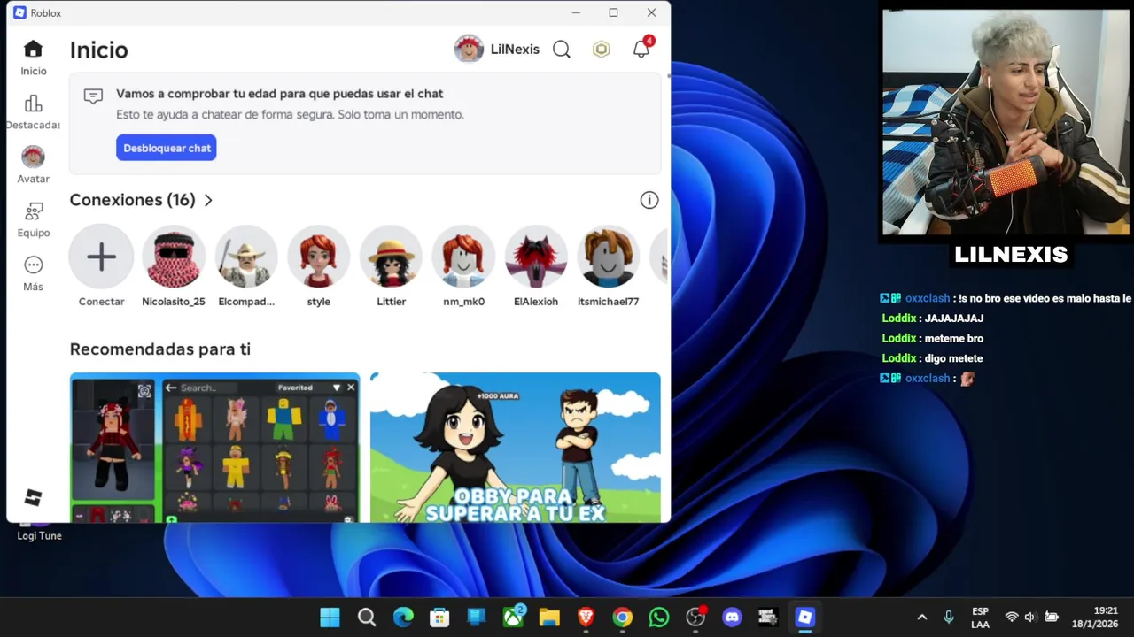The height and width of the screenshot is (637, 1134).
Task: Click the Desbloquear chat button
Action: click(x=167, y=148)
